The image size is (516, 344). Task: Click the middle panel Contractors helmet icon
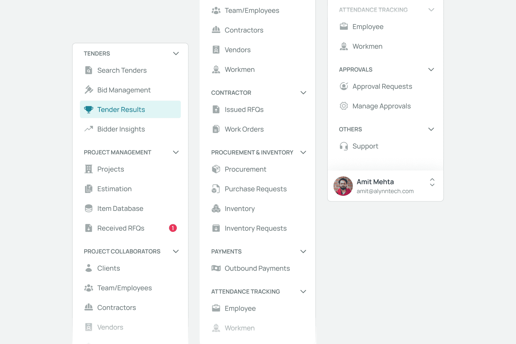[x=216, y=30]
